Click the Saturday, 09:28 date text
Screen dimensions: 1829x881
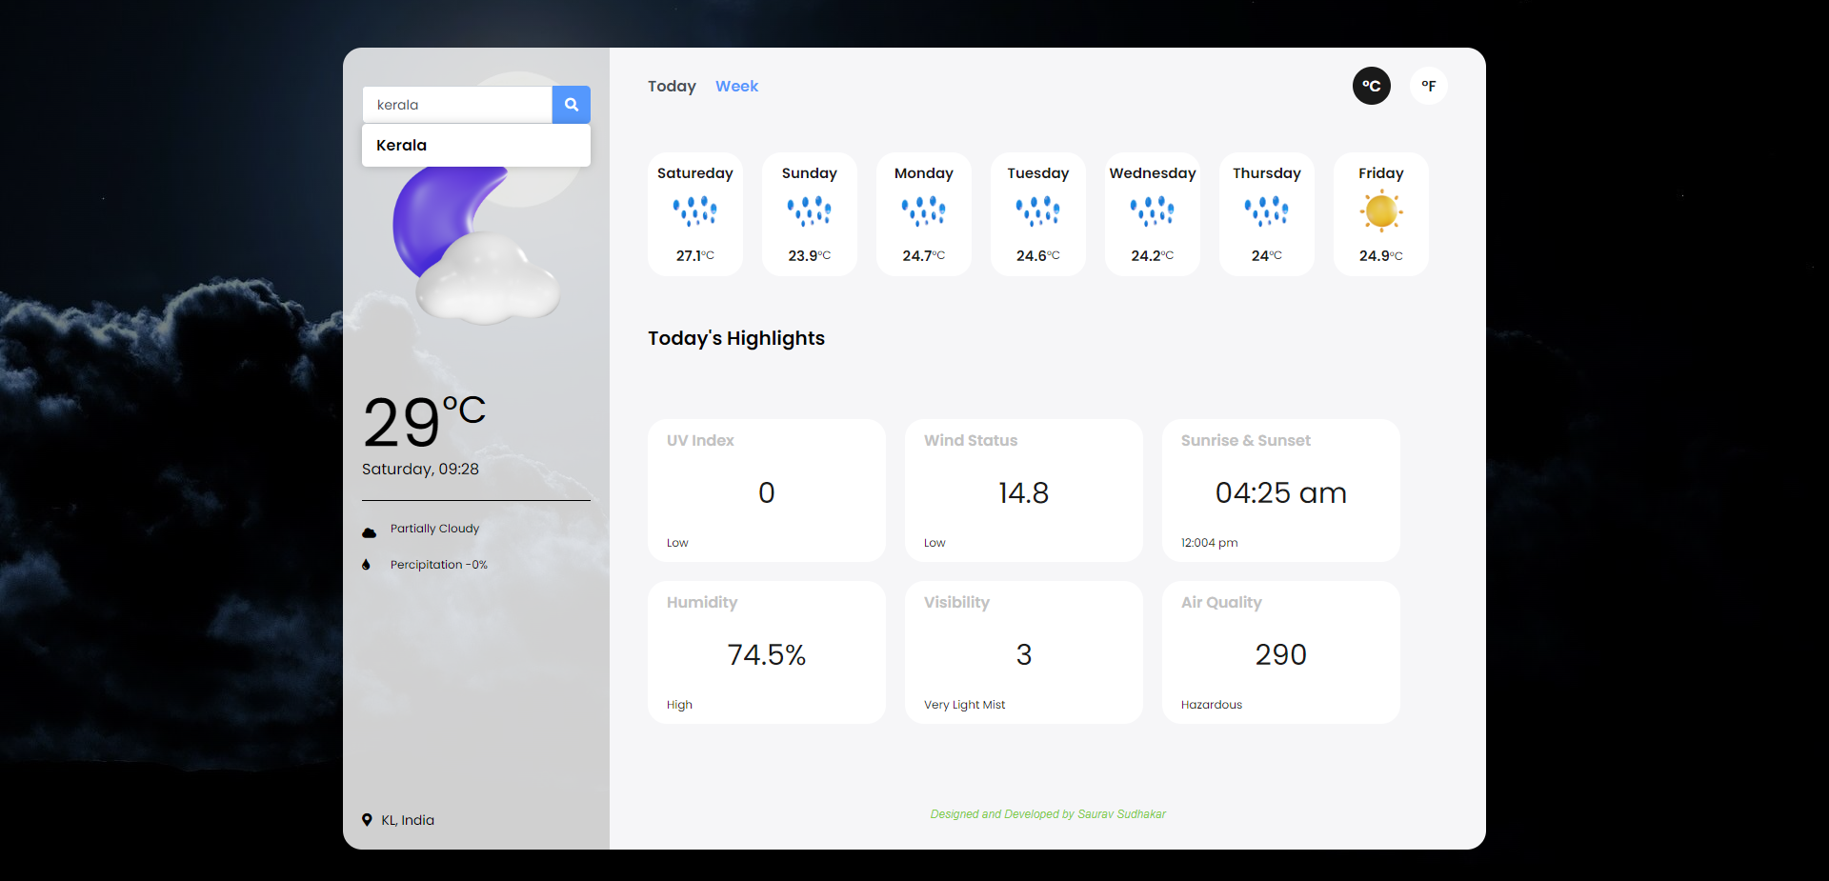[420, 469]
